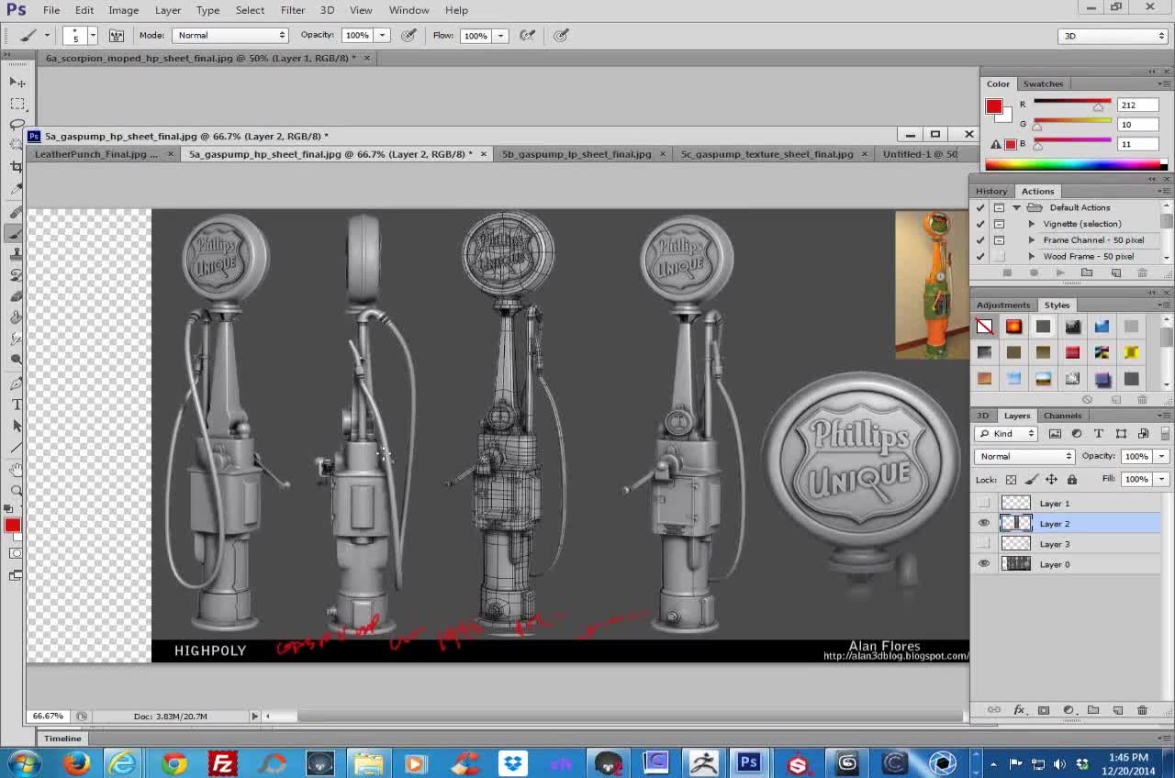Pick a color from the spectrum ramp
The height and width of the screenshot is (778, 1175).
pyautogui.click(x=1074, y=165)
